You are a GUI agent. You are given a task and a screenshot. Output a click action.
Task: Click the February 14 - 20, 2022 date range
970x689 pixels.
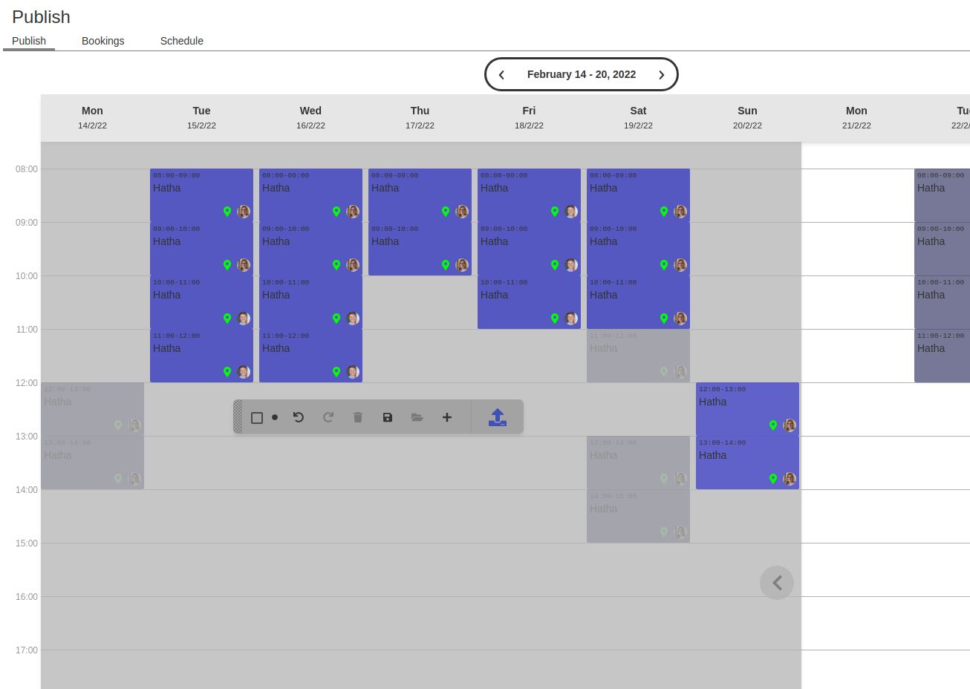[x=582, y=74]
